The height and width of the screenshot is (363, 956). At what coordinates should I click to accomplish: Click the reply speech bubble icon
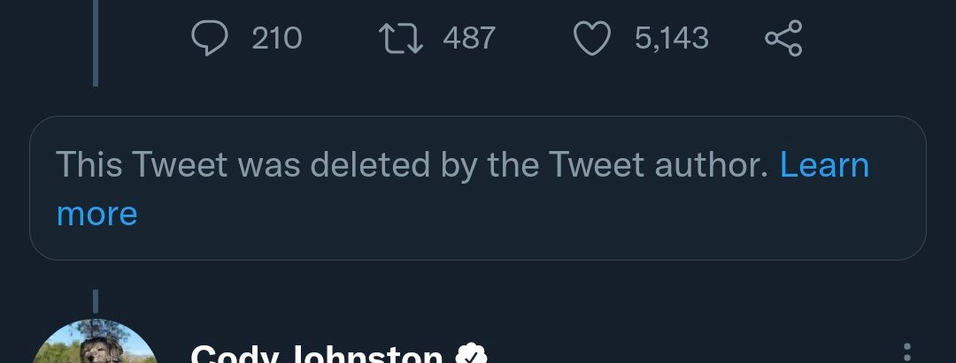210,38
